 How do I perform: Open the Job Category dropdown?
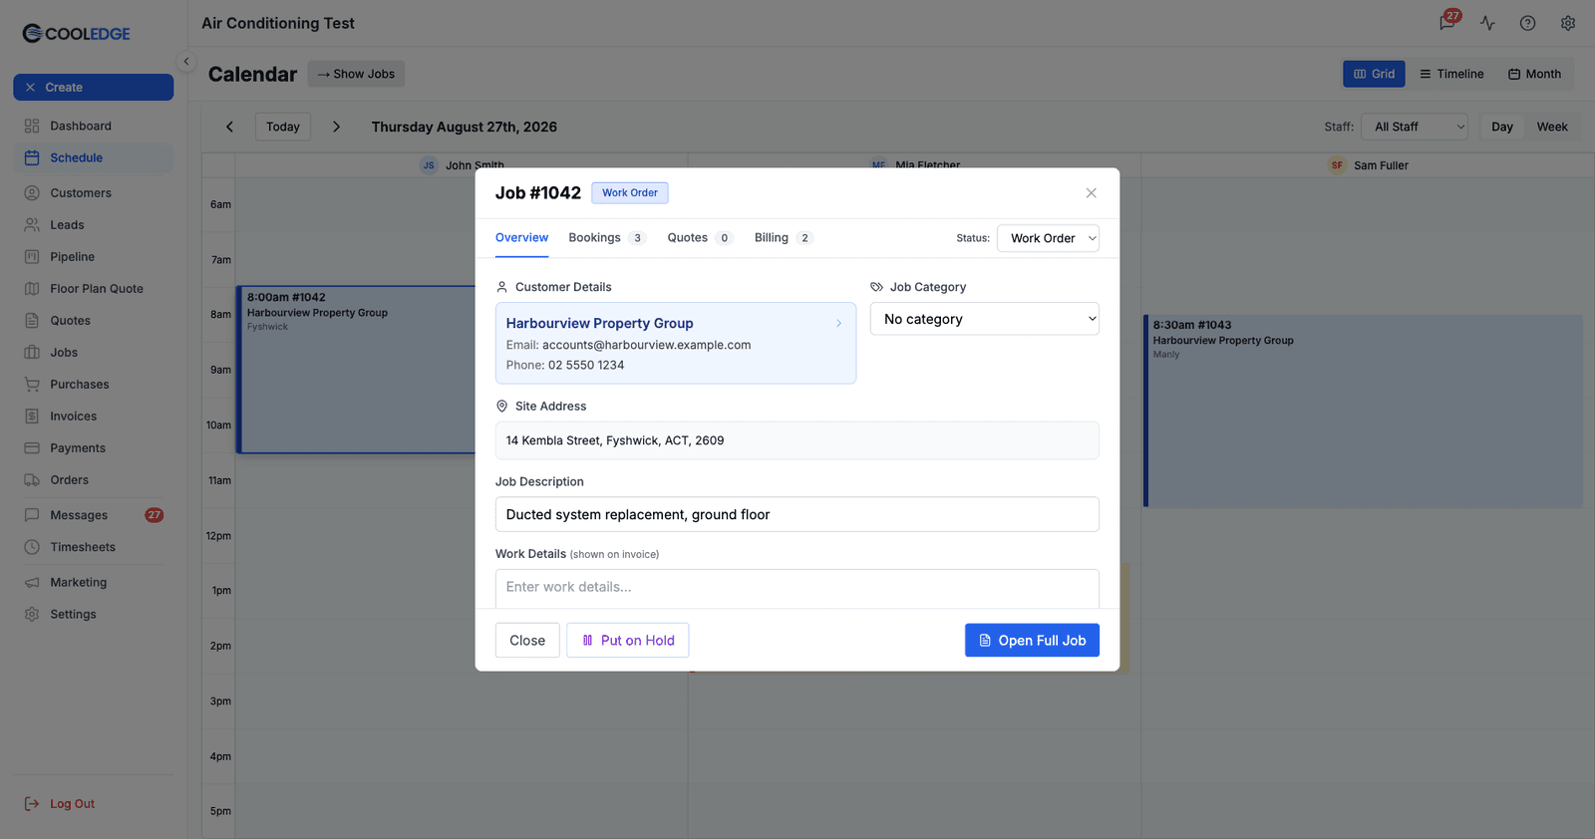[985, 319]
